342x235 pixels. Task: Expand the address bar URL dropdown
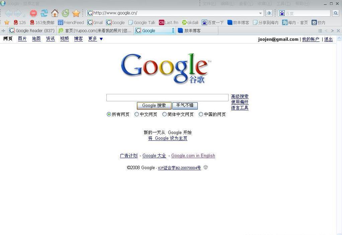pyautogui.click(x=261, y=13)
